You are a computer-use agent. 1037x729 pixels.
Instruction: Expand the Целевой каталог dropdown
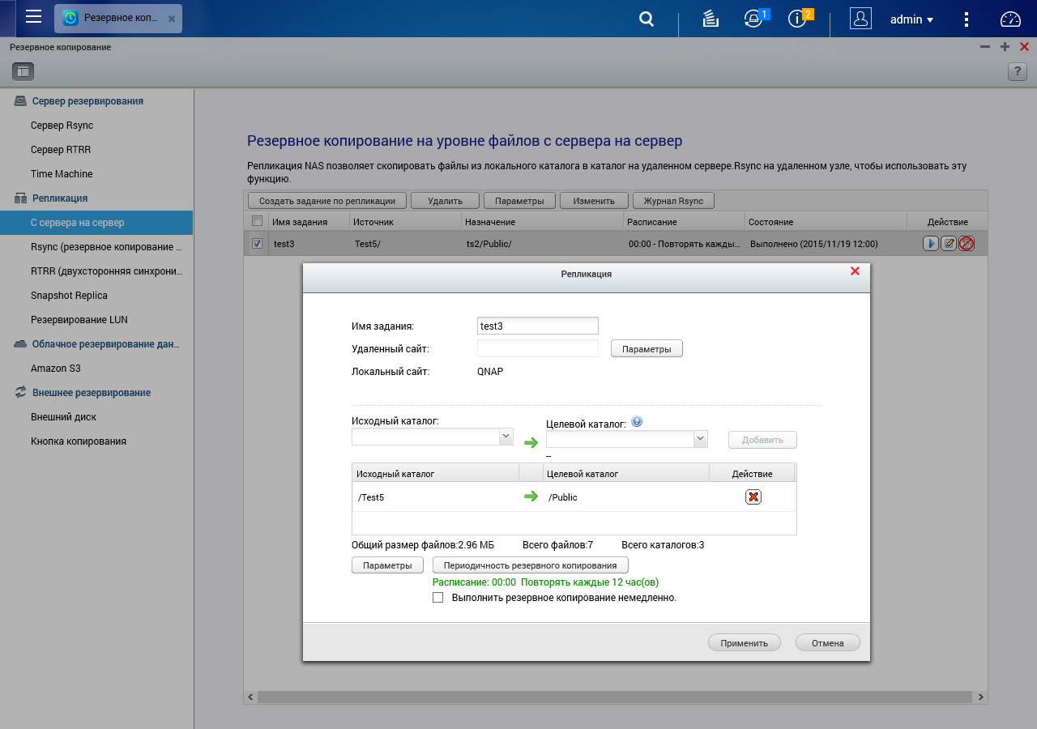pyautogui.click(x=700, y=438)
